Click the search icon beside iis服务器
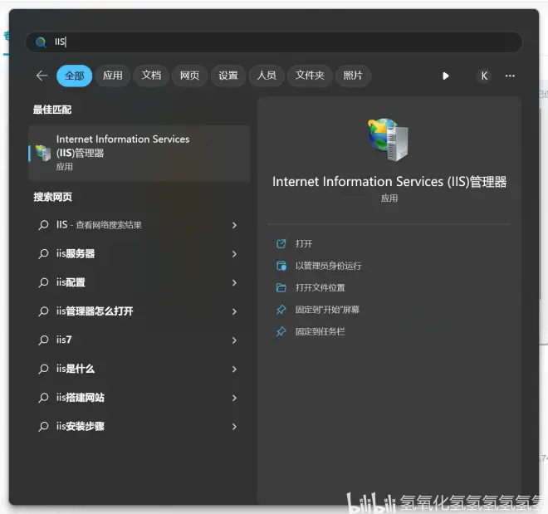The height and width of the screenshot is (514, 548). 43,254
